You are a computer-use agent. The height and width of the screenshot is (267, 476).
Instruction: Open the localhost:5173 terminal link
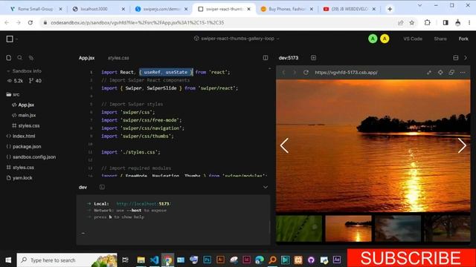pos(144,204)
